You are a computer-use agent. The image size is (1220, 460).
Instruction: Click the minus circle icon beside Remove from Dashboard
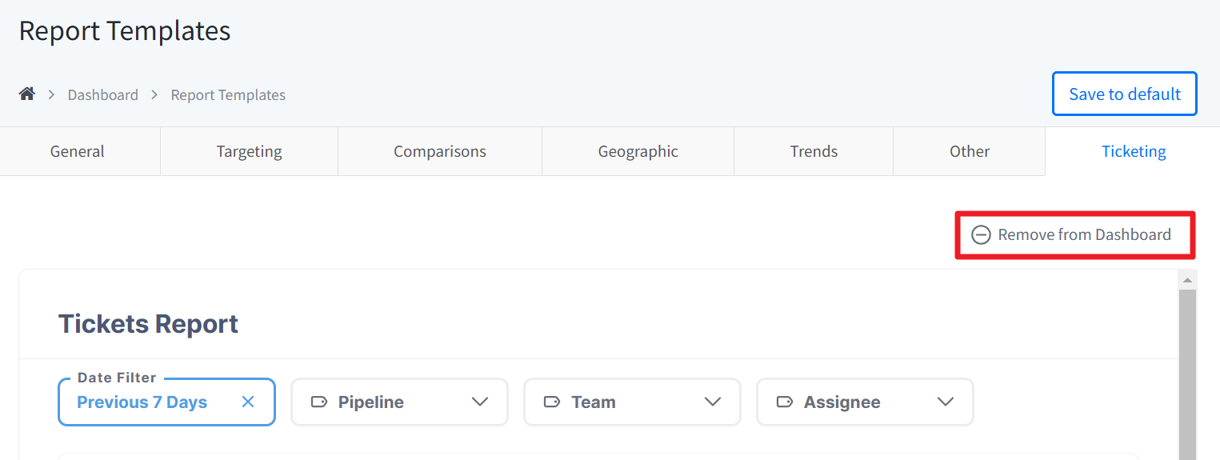[981, 234]
